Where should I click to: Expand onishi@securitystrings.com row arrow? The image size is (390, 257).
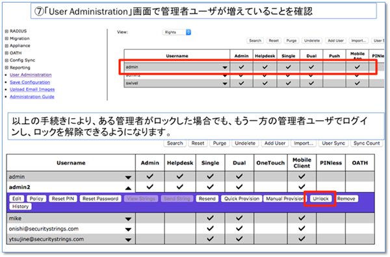click(x=128, y=230)
